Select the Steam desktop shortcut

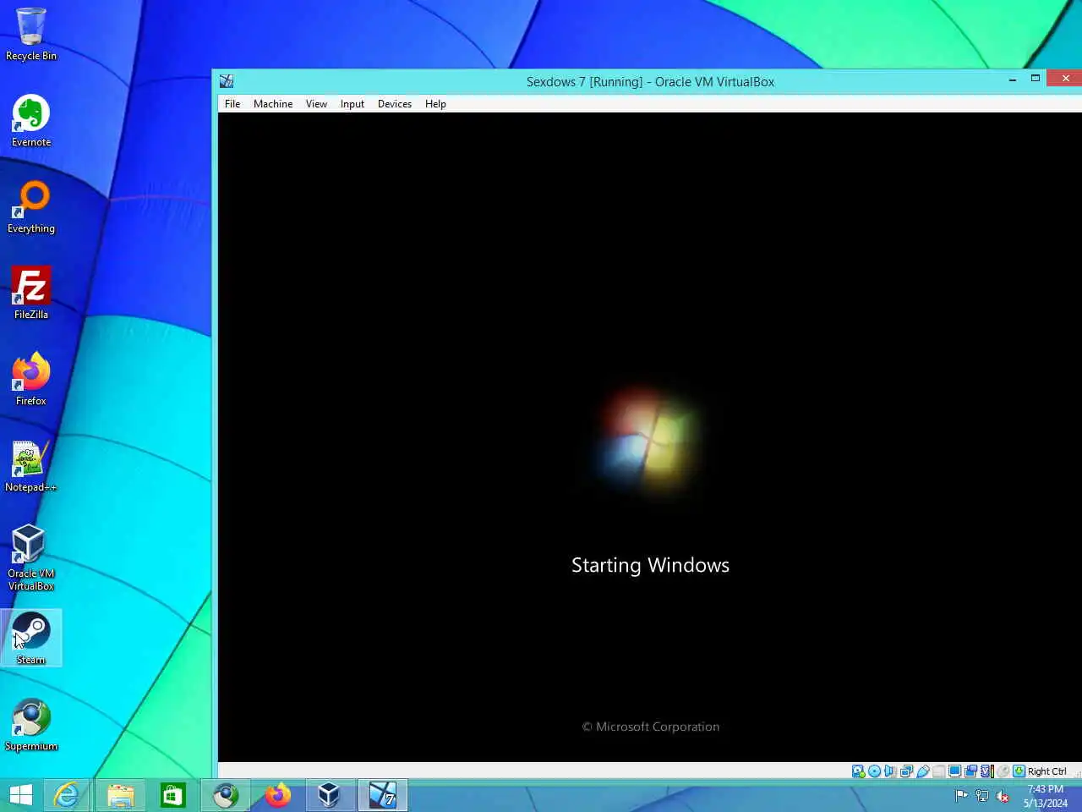[31, 638]
